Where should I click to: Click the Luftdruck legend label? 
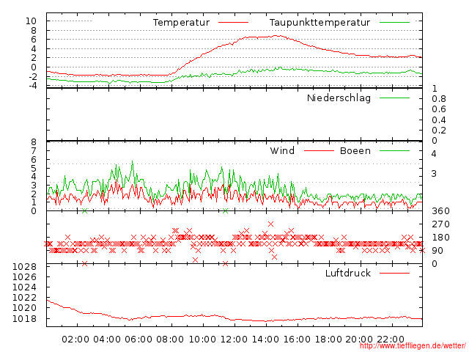click(x=348, y=273)
